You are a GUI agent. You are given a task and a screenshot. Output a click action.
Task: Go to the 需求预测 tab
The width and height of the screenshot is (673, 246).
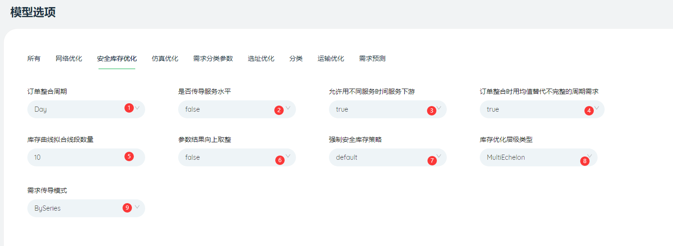(x=372, y=59)
